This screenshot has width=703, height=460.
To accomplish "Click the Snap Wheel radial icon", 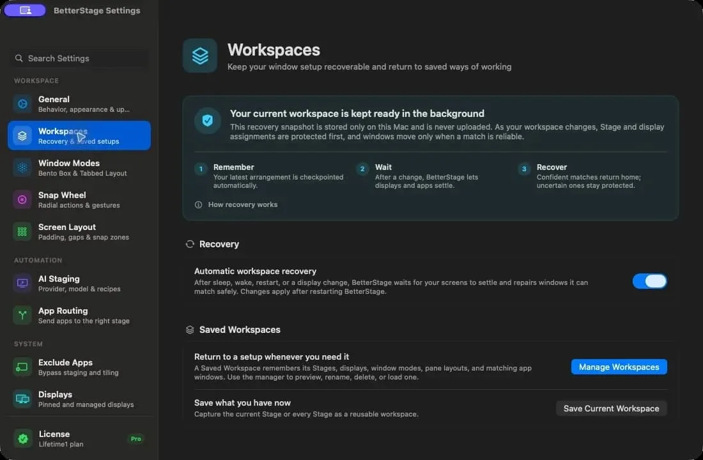I will click(x=22, y=199).
